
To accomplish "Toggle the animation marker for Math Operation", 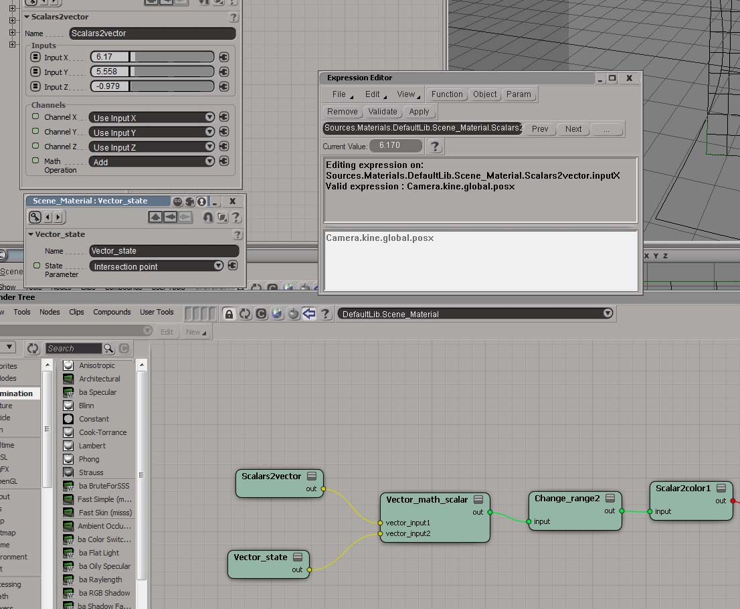I will tap(35, 161).
